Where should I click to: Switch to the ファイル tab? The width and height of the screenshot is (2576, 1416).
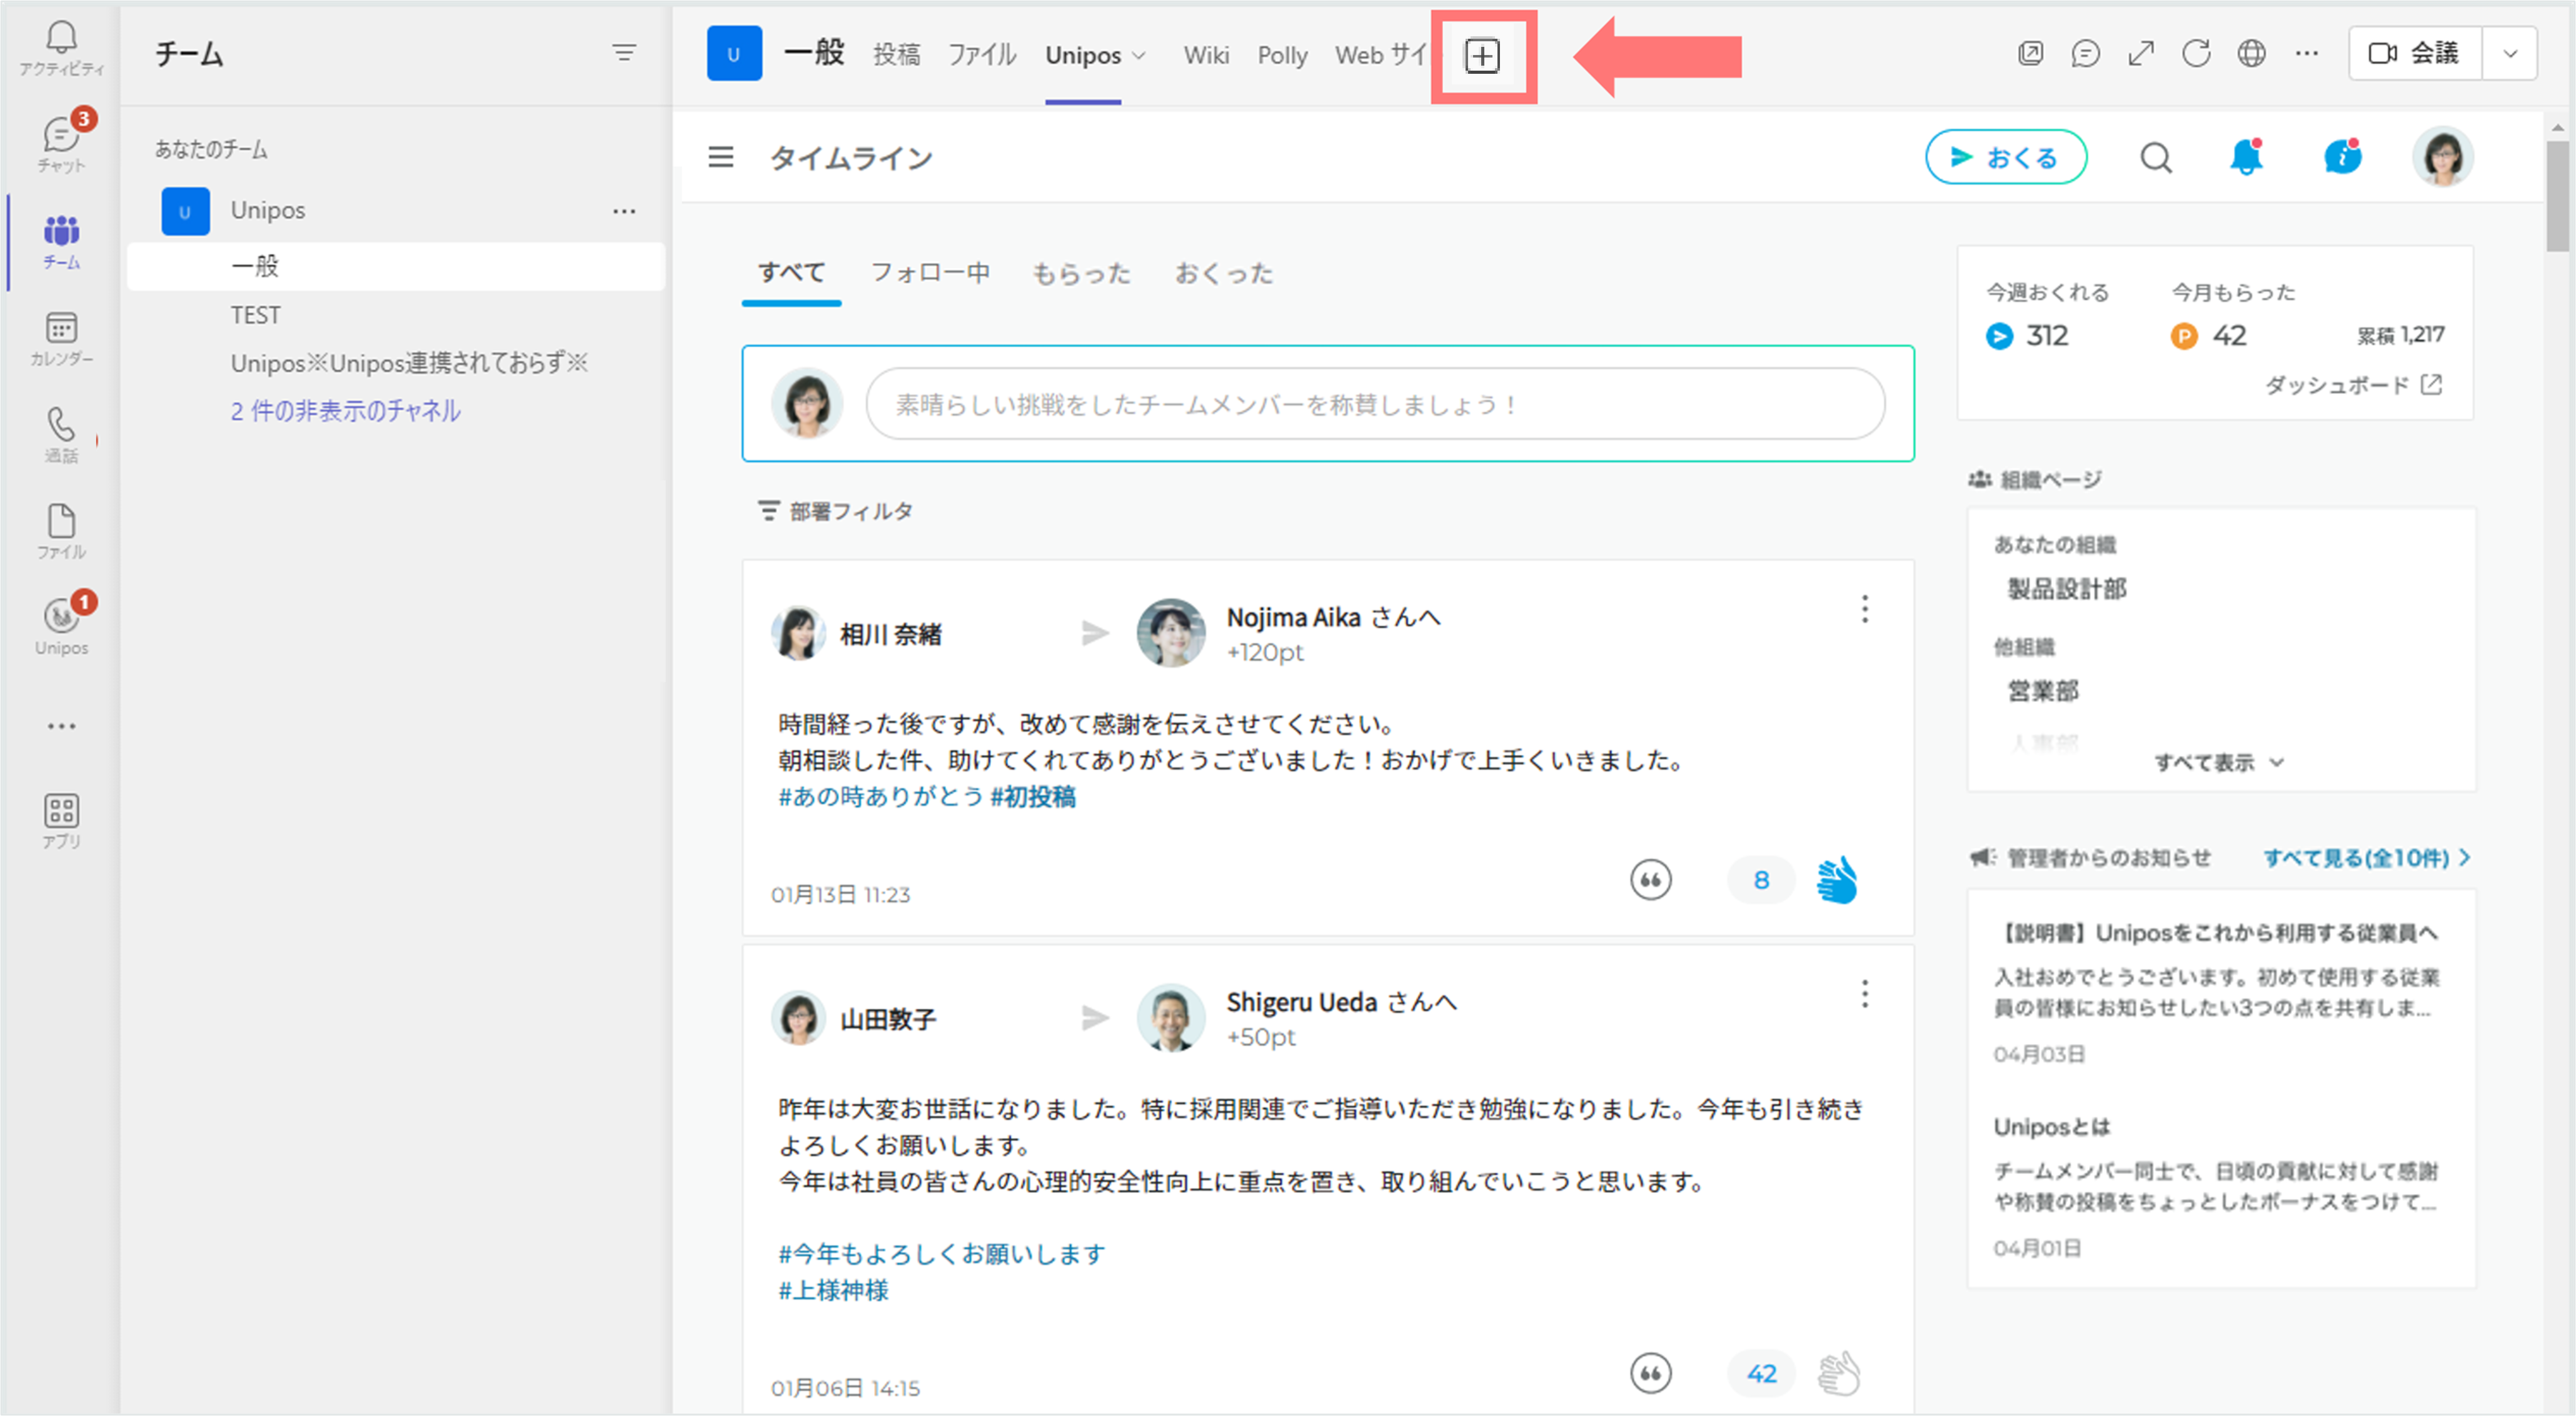tap(982, 55)
